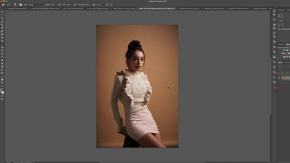Open the 'C' plugin icon in panel strip
The image size is (290, 163).
(x=274, y=77)
